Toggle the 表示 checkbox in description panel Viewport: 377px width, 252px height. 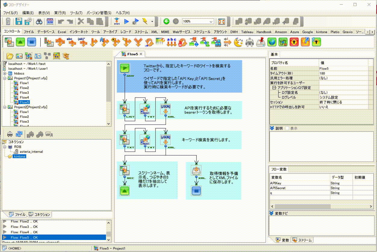(x=287, y=128)
